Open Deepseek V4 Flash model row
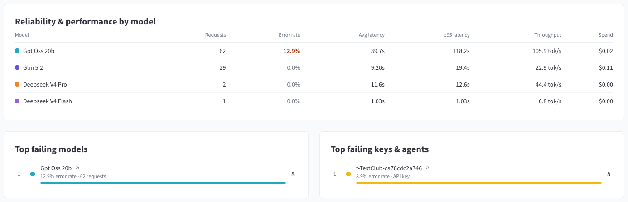The image size is (628, 202). click(x=314, y=101)
